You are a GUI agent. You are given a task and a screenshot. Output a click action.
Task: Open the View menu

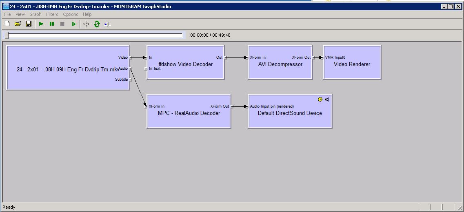(20, 14)
